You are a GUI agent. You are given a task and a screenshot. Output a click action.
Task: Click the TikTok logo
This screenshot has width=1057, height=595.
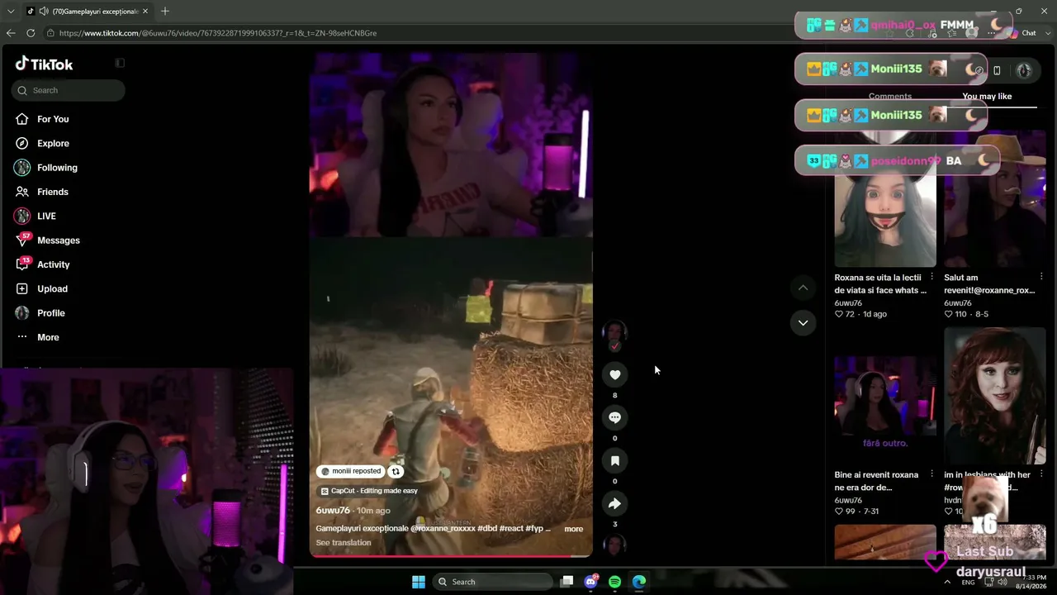44,64
